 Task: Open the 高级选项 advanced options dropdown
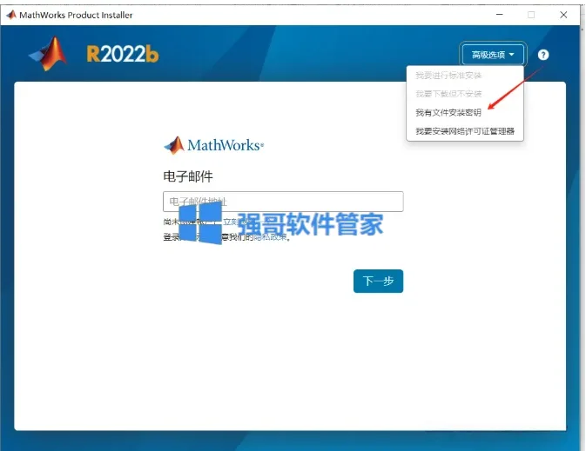tap(493, 55)
